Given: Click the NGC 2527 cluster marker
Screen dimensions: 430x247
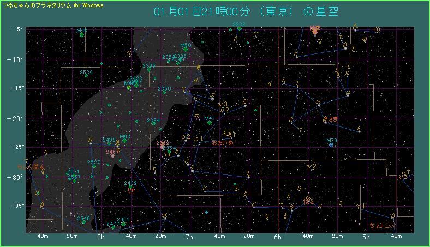Looking at the screenshot, I should [93, 166].
